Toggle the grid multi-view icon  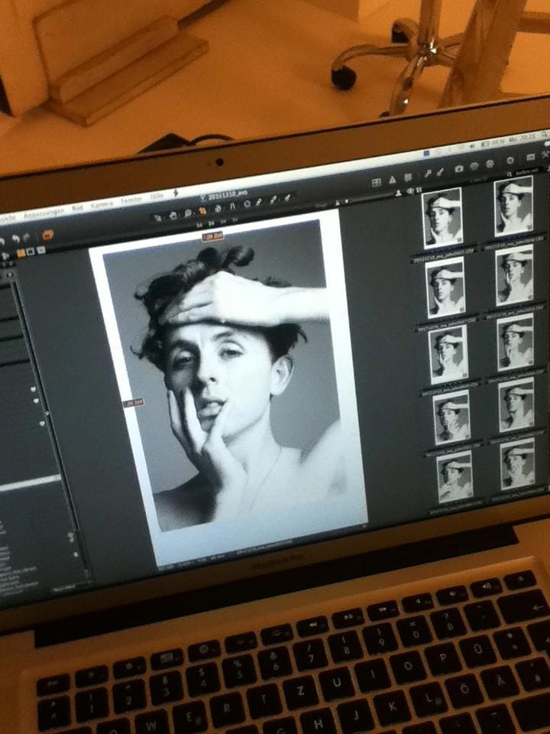(376, 183)
